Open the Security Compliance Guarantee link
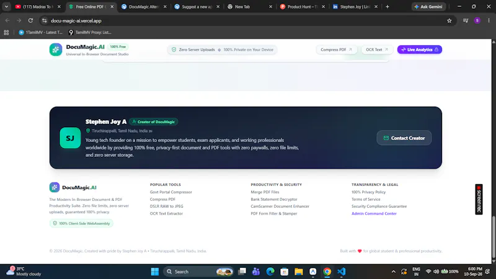Screen dimensions: 496x279 click(379, 206)
